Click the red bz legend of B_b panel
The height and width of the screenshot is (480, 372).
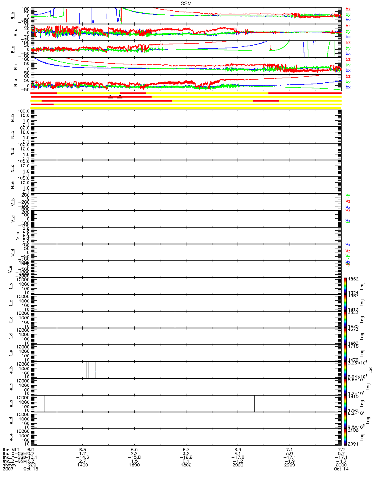[348, 9]
